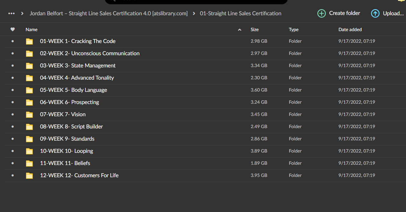This screenshot has width=406, height=212.
Task: Click the Upload arrow icon
Action: (x=375, y=13)
